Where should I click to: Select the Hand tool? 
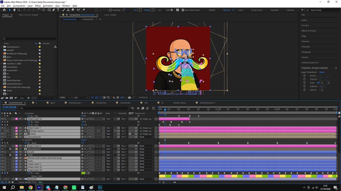(14, 10)
